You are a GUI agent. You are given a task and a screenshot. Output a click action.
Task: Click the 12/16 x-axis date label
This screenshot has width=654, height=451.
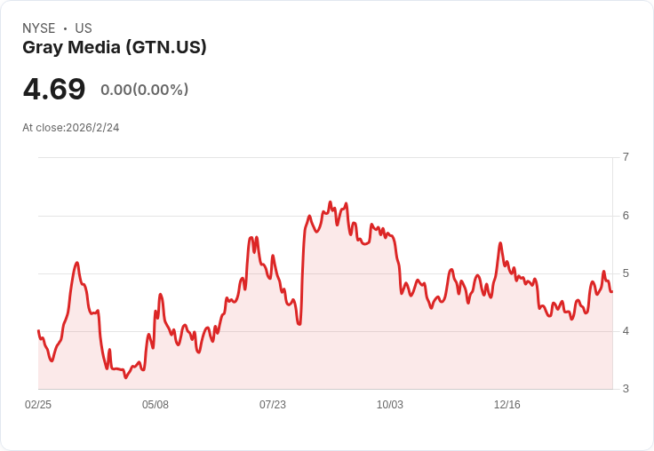(x=507, y=404)
